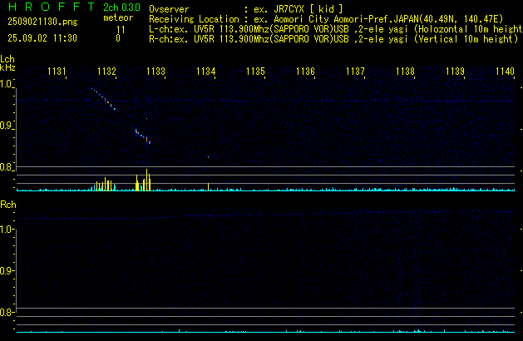
Task: Click the meteor echo trail near 1133
Action: point(143,136)
